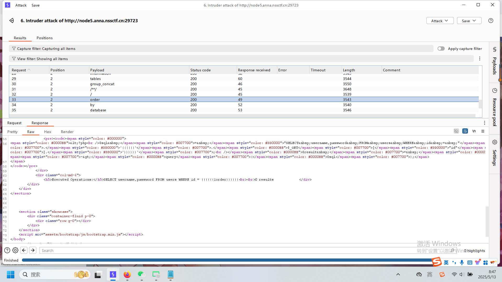Screen dimensions: 502x282
Task: Open Windows Start menu
Action: [10, 274]
